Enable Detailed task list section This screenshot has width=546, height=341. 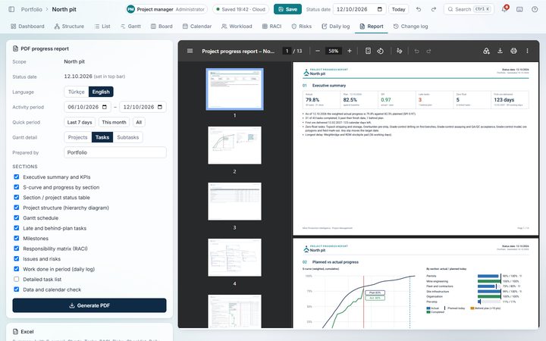(x=17, y=279)
